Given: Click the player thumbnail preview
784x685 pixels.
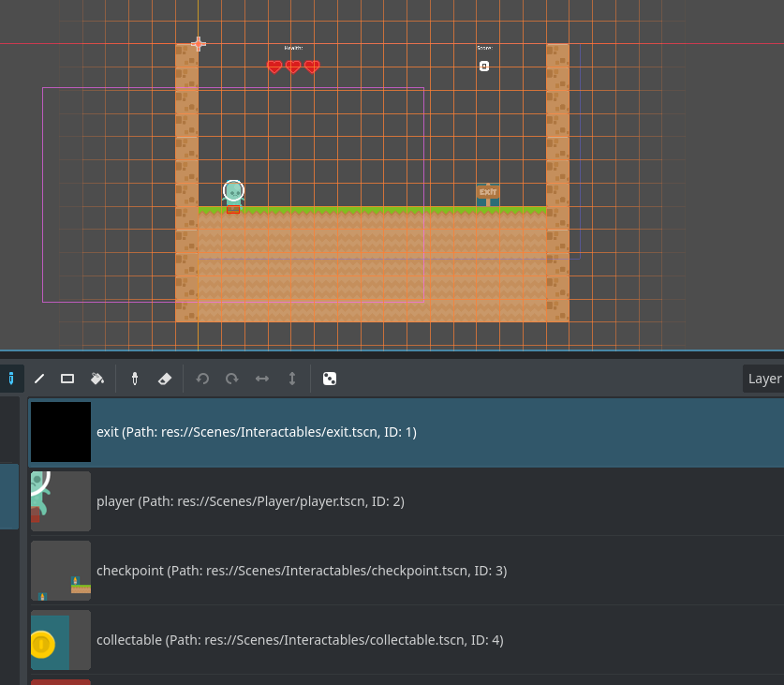Looking at the screenshot, I should (61, 501).
